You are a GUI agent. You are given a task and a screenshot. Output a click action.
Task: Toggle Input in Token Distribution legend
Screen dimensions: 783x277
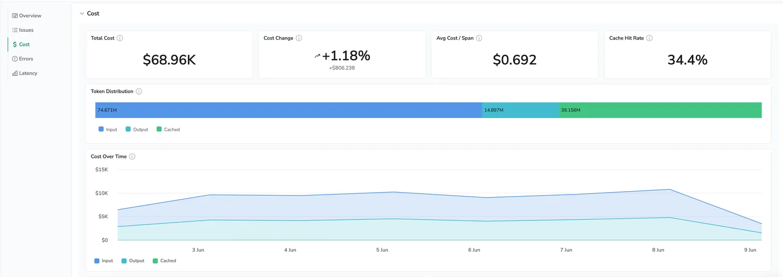[108, 130]
